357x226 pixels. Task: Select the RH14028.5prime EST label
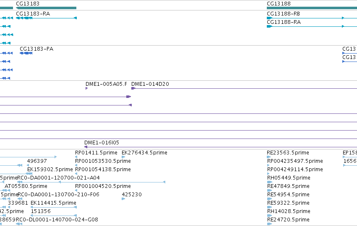point(289,211)
